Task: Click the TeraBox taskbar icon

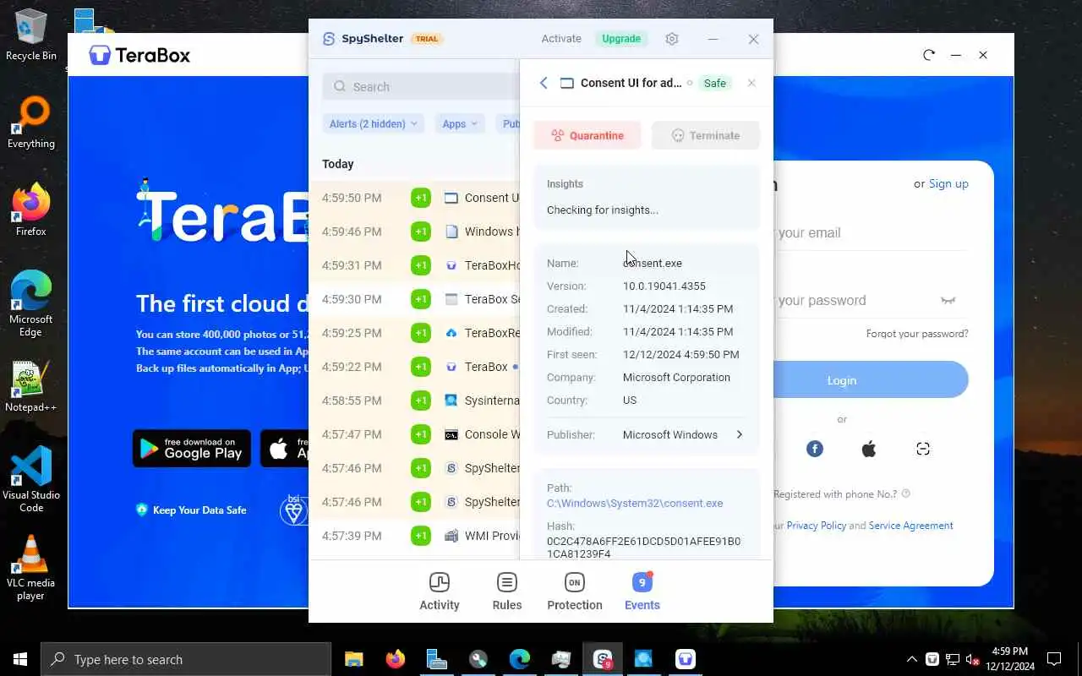Action: tap(686, 659)
